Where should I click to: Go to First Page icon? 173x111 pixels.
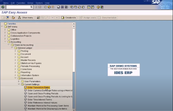click(72, 7)
